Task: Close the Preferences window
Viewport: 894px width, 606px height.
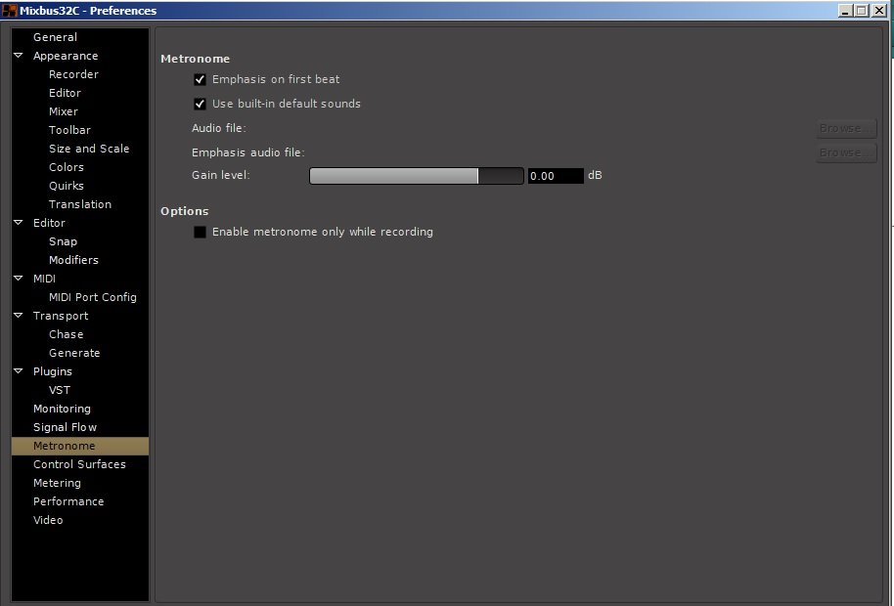Action: pyautogui.click(x=879, y=10)
